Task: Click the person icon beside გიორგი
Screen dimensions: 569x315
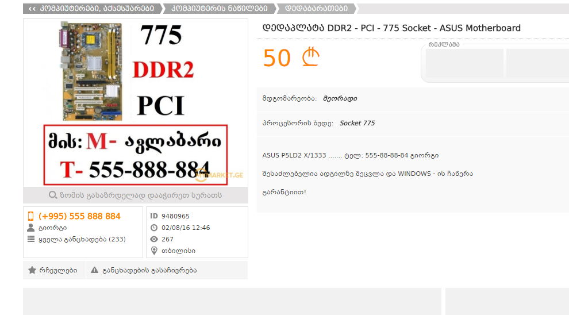Action: coord(31,228)
